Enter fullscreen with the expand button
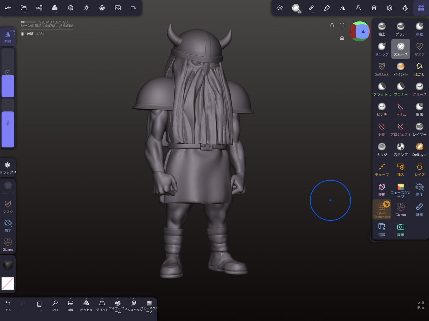Image resolution: width=429 pixels, height=321 pixels. pos(342,25)
